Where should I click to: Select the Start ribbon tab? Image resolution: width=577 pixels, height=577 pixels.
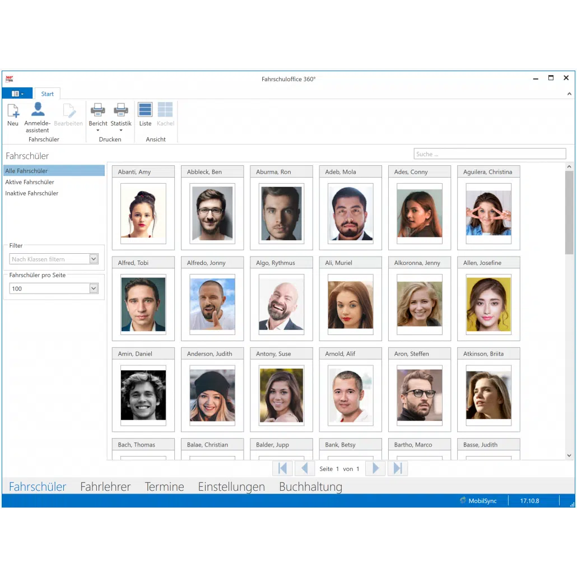coord(48,94)
